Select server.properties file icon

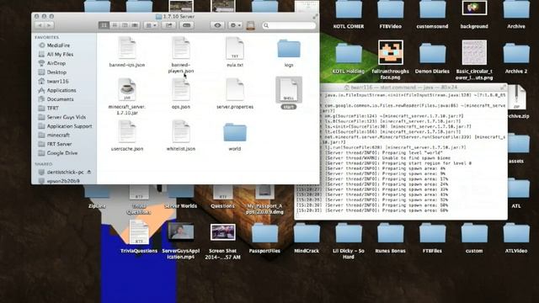[235, 90]
